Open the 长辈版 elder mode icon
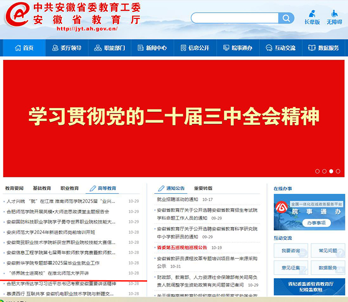Viewport: 348px width, 302px height. point(312,17)
